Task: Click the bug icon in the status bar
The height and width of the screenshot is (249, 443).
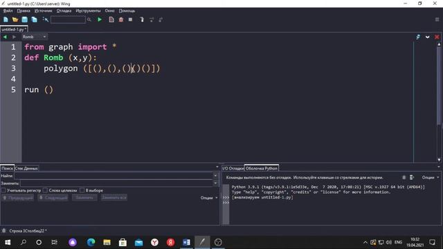Action: click(x=4, y=230)
